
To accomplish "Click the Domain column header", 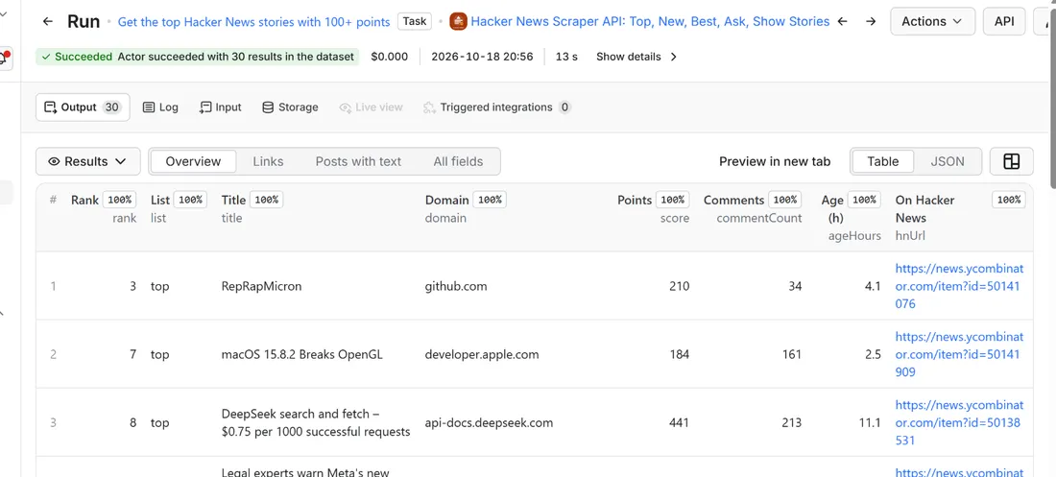I will pyautogui.click(x=446, y=200).
